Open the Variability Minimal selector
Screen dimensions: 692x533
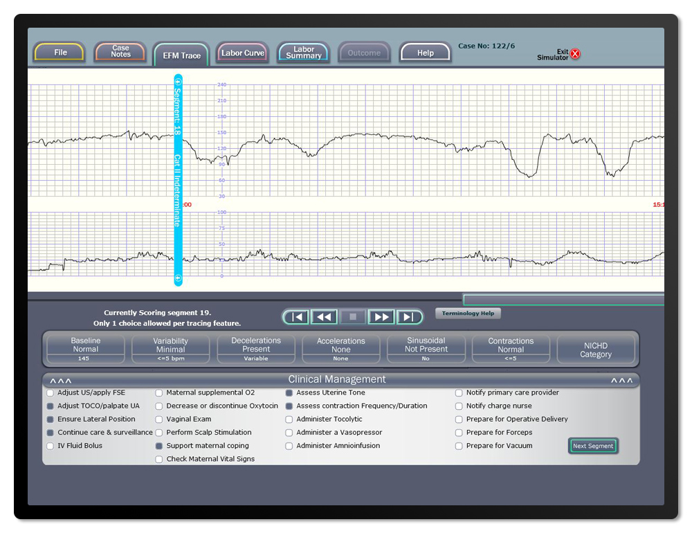pos(170,349)
